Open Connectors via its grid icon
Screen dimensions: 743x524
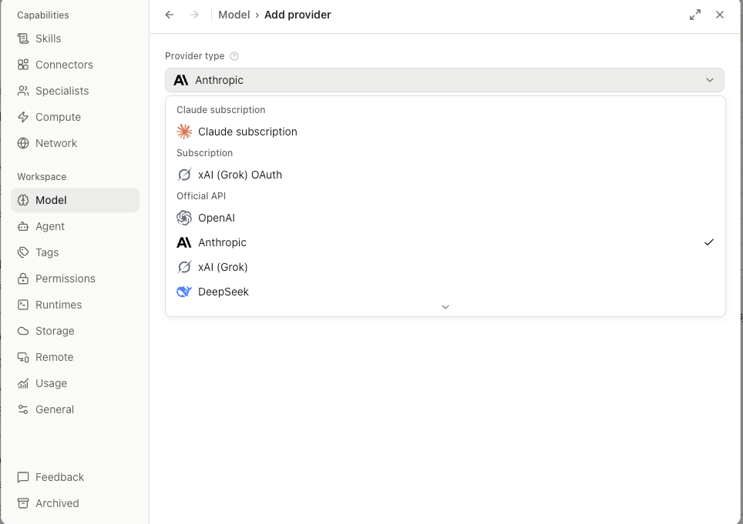click(23, 65)
